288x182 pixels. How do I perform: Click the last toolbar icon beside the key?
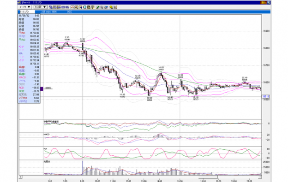(x=115, y=7)
